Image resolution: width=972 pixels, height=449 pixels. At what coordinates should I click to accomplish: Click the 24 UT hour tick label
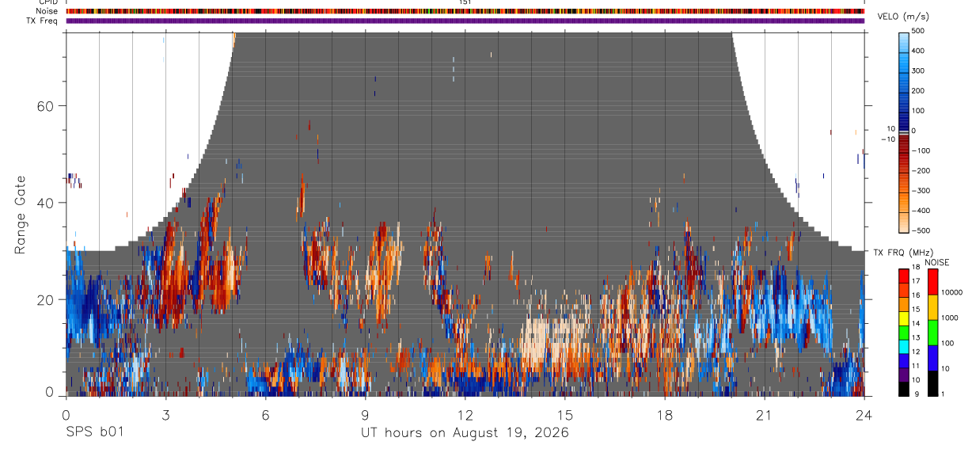pyautogui.click(x=864, y=415)
